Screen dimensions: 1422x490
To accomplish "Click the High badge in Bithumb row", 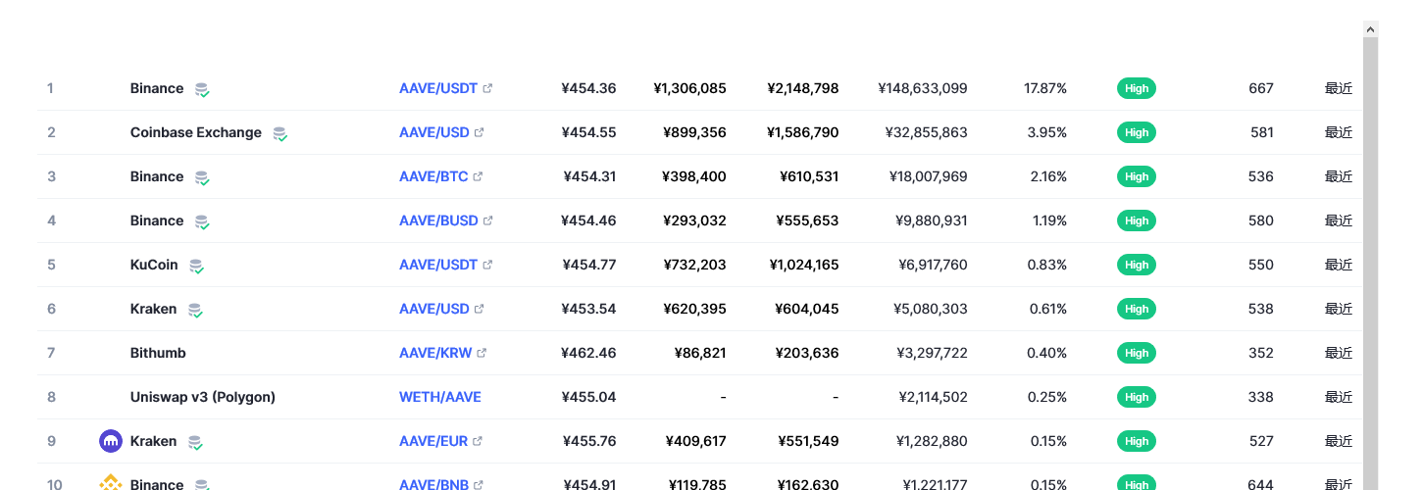I will 1136,353.
